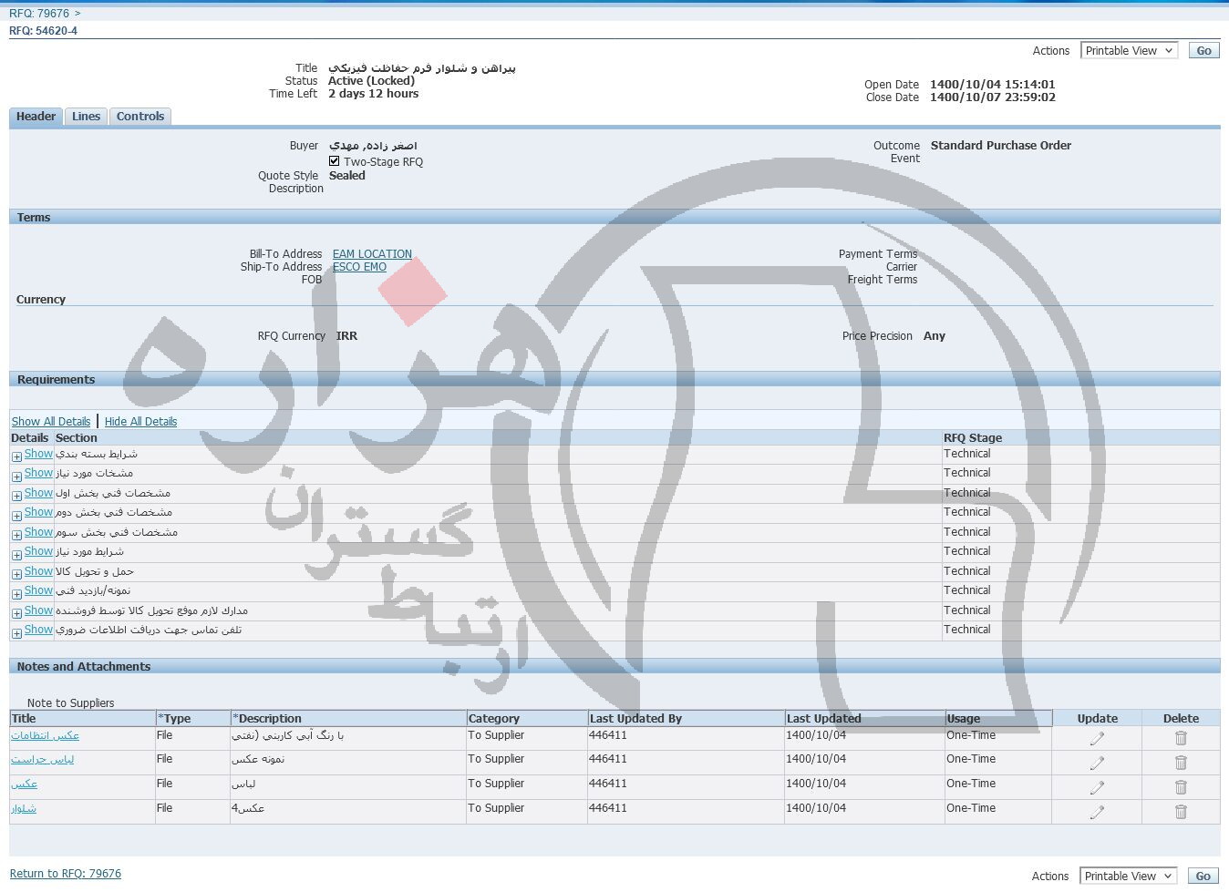
Task: Open the Controls tab
Action: pyautogui.click(x=140, y=117)
